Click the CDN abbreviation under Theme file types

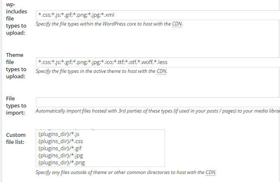pos(161,71)
